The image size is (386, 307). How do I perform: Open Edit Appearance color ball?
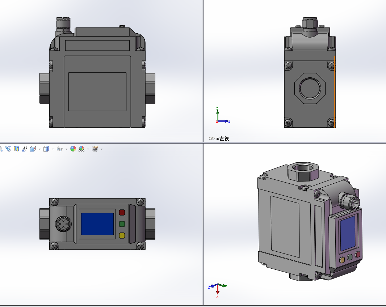tap(73, 149)
